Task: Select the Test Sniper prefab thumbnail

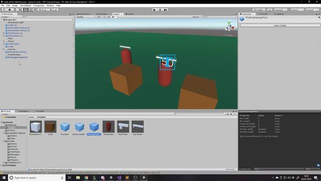Action: 137,126
